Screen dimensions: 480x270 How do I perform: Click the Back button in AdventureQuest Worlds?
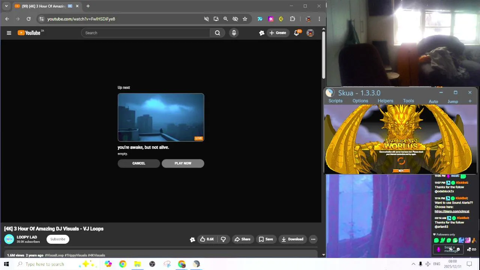[401, 171]
